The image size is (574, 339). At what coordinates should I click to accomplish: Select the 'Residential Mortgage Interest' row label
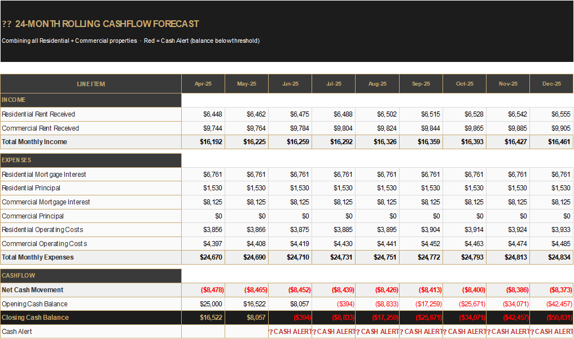[91, 175]
